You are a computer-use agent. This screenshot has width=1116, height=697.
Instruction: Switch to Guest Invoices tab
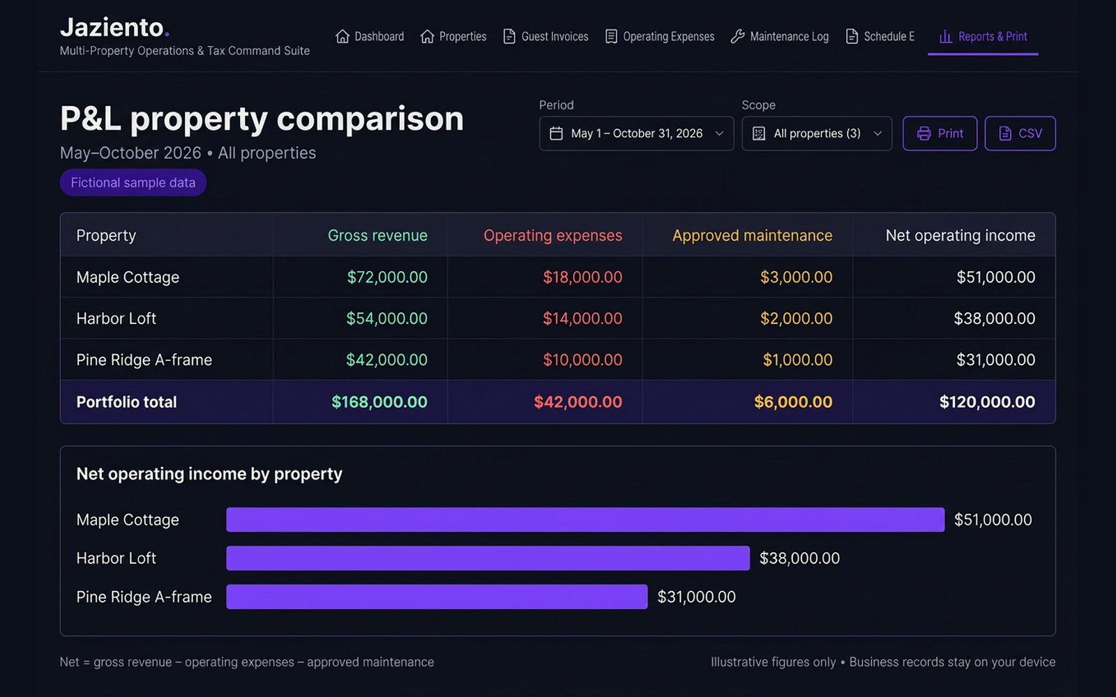pyautogui.click(x=546, y=36)
